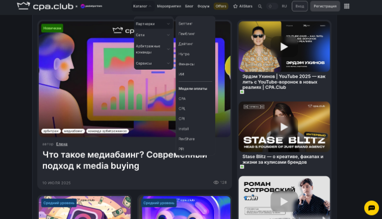Click the AllStars star icon
Viewport: 382px width, 219px height.
pos(235,6)
